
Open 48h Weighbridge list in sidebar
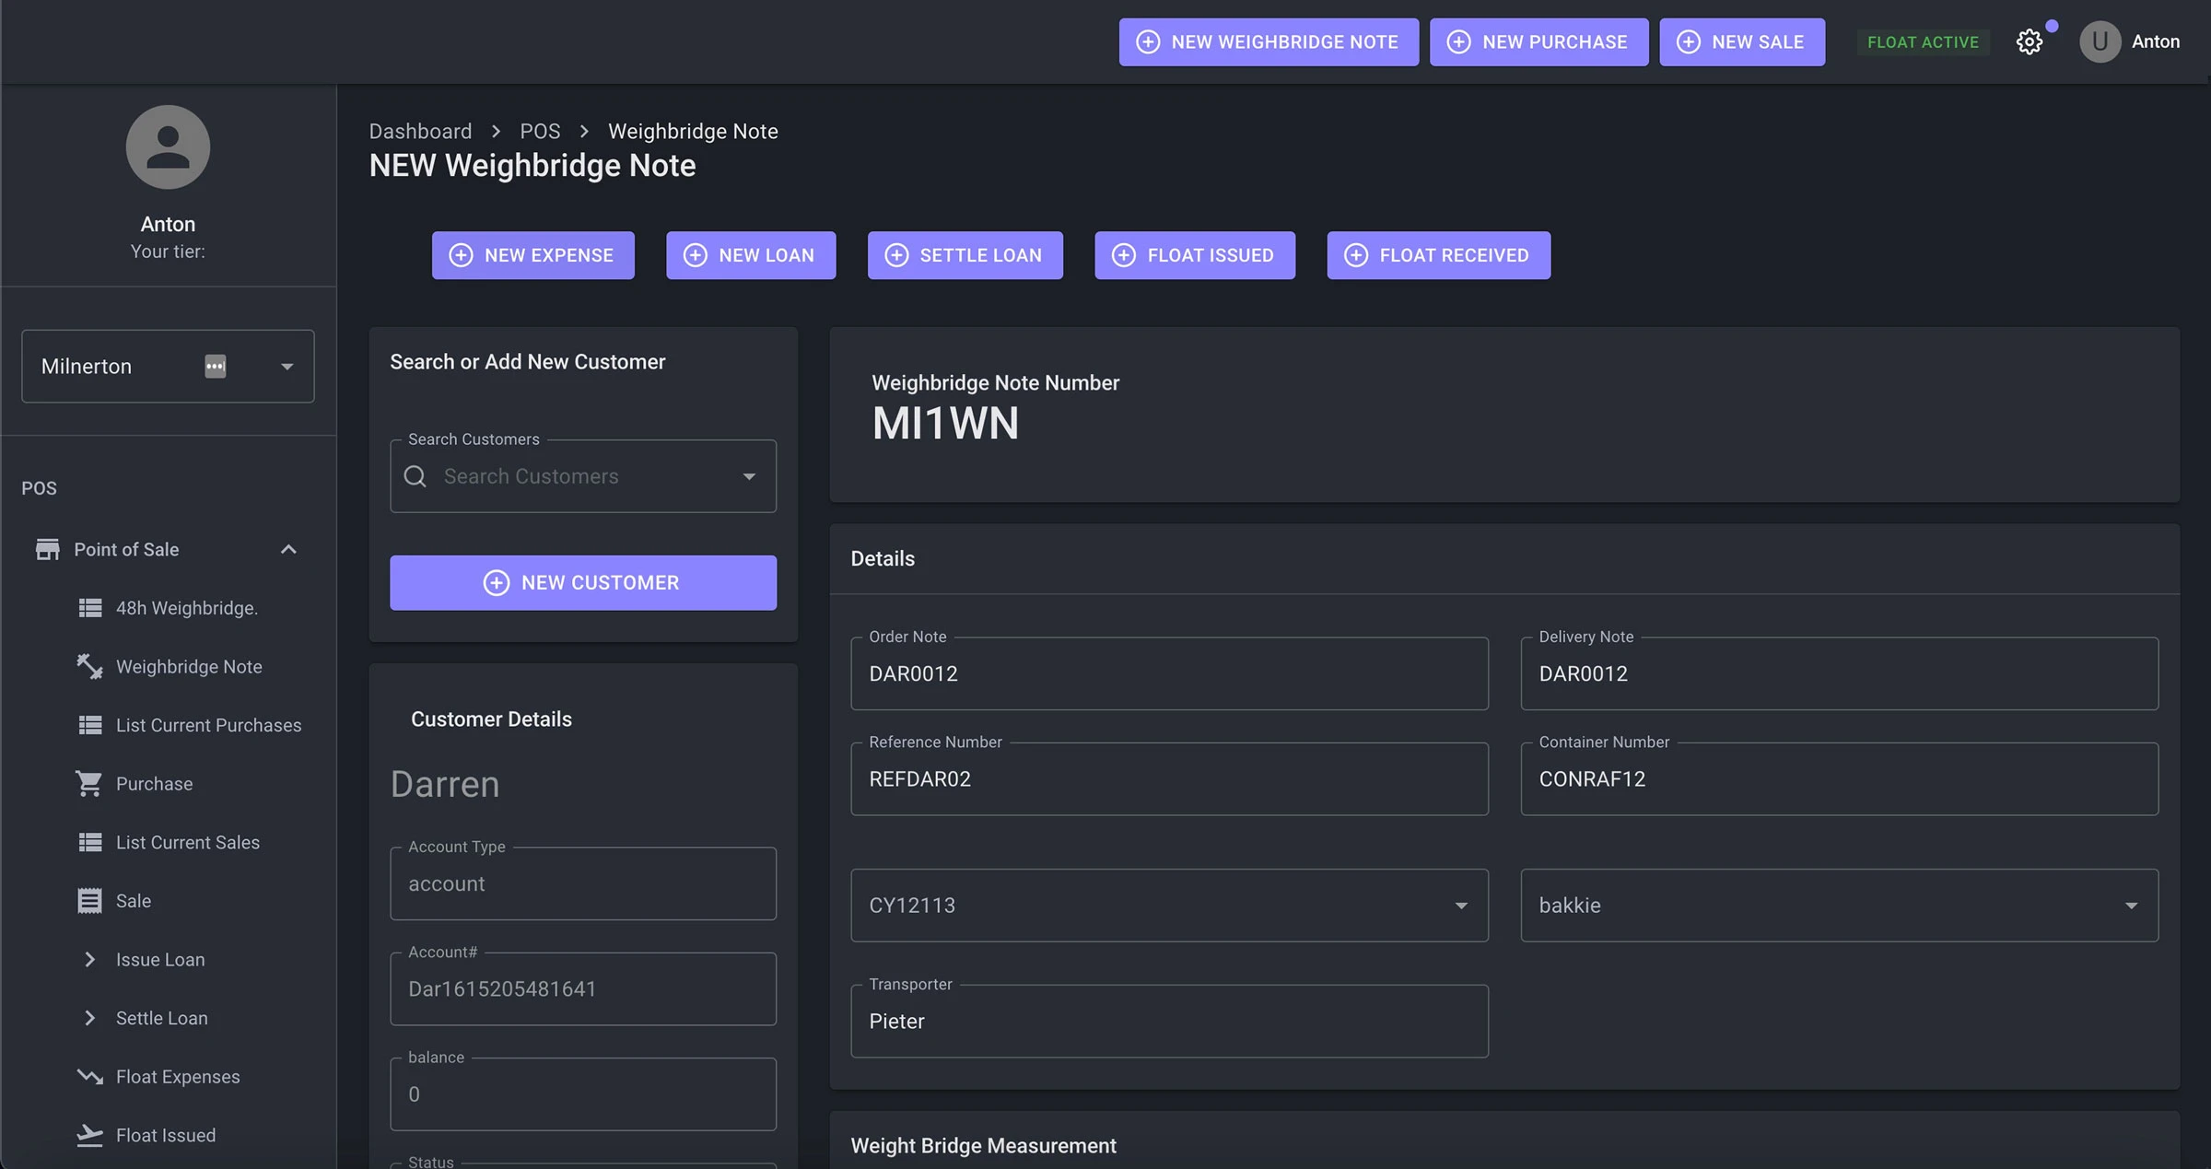(186, 608)
